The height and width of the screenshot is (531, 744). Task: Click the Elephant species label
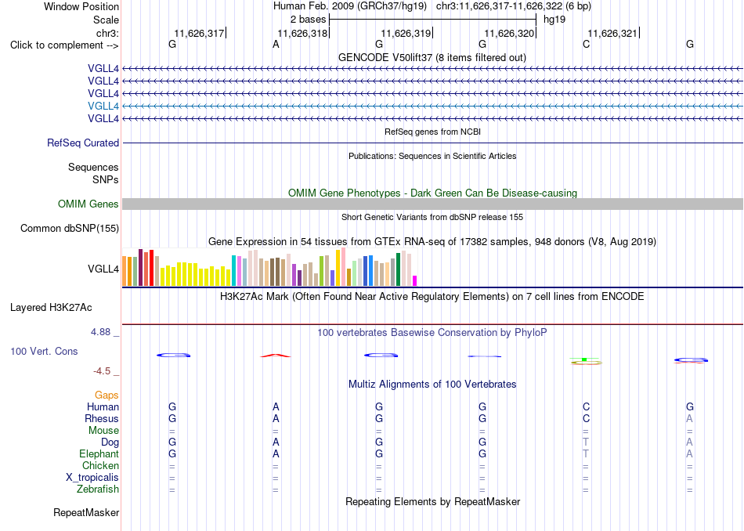99,454
